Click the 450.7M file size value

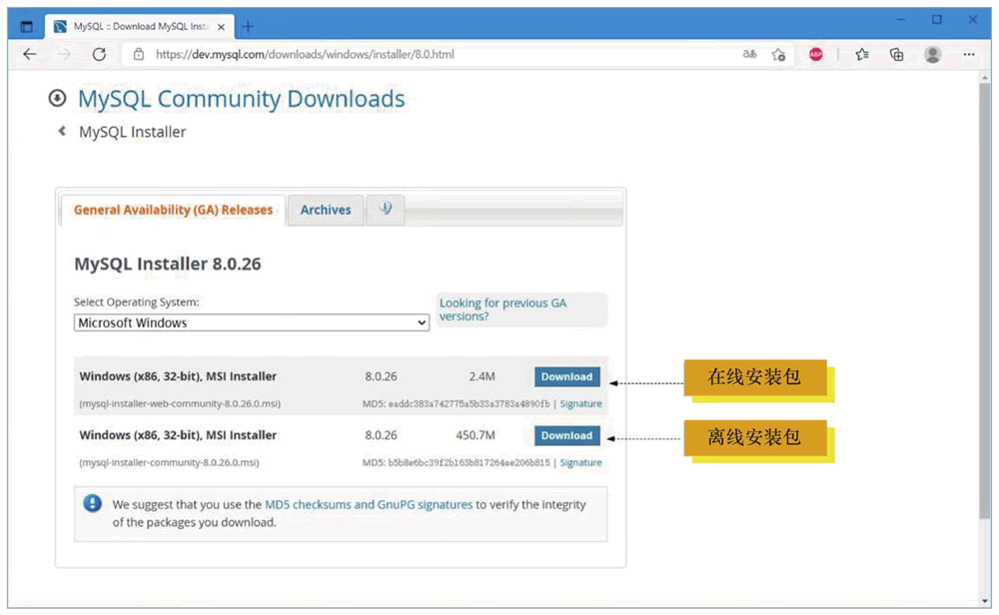click(476, 435)
